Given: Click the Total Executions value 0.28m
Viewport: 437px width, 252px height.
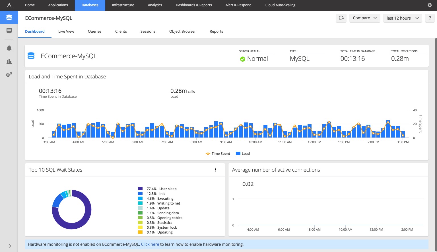Looking at the screenshot, I should [x=400, y=59].
